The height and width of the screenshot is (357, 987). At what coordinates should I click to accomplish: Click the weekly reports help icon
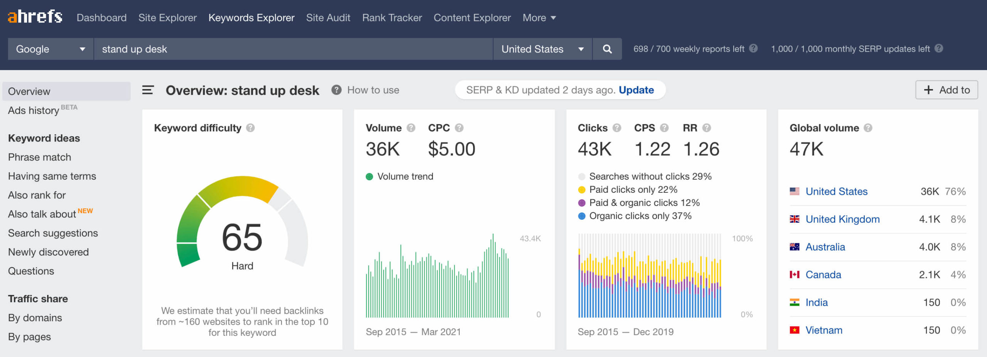pyautogui.click(x=752, y=49)
